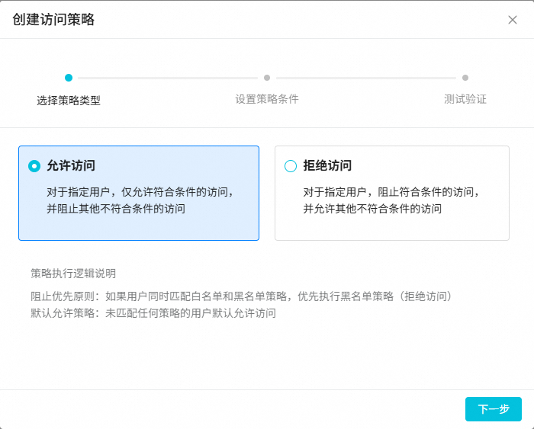Select the 选择策略类型 step label
Screen dimensions: 534x429
[69, 100]
